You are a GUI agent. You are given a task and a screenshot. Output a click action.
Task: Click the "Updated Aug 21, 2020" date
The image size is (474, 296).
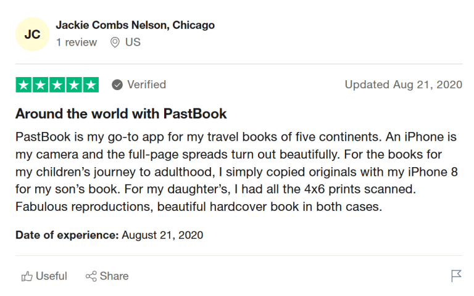(403, 84)
